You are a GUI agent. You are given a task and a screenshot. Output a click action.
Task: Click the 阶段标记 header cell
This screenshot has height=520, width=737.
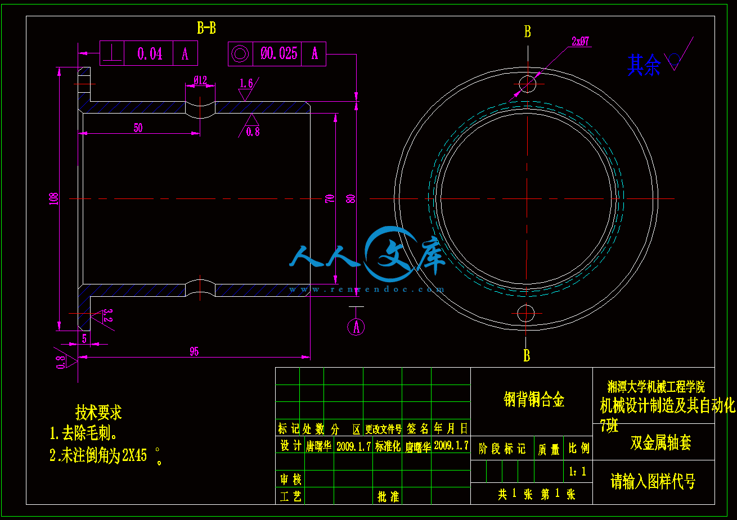point(502,449)
